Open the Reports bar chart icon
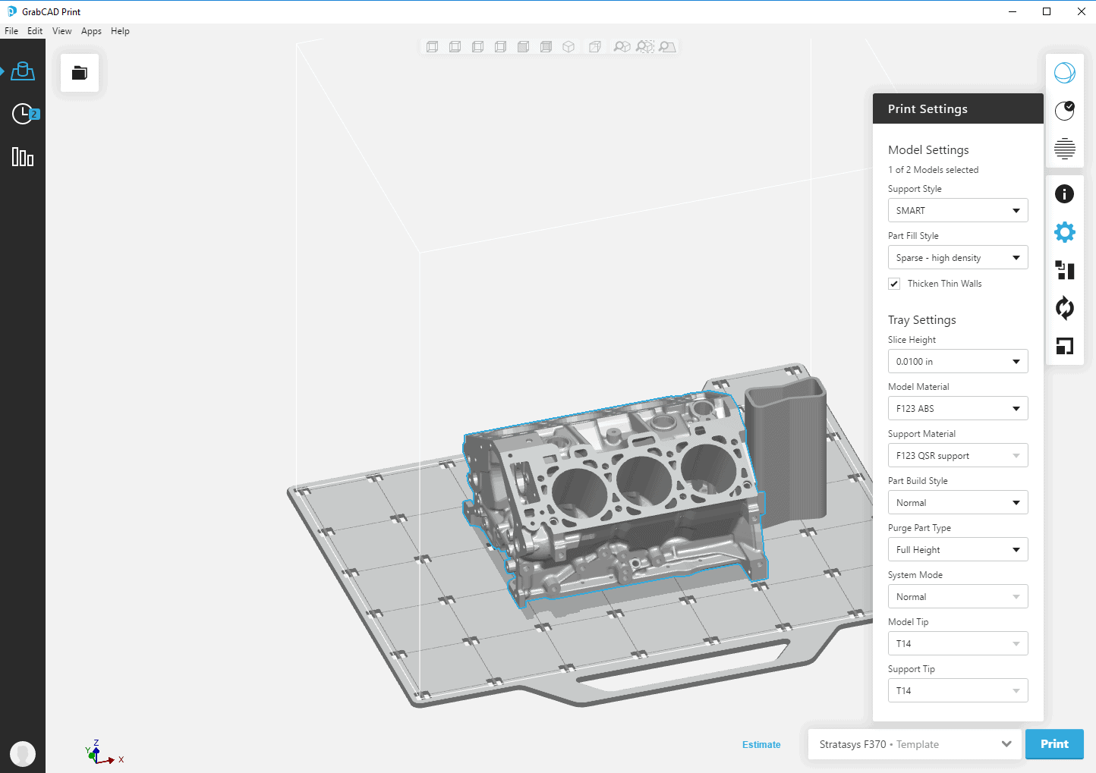Image resolution: width=1096 pixels, height=773 pixels. [23, 157]
